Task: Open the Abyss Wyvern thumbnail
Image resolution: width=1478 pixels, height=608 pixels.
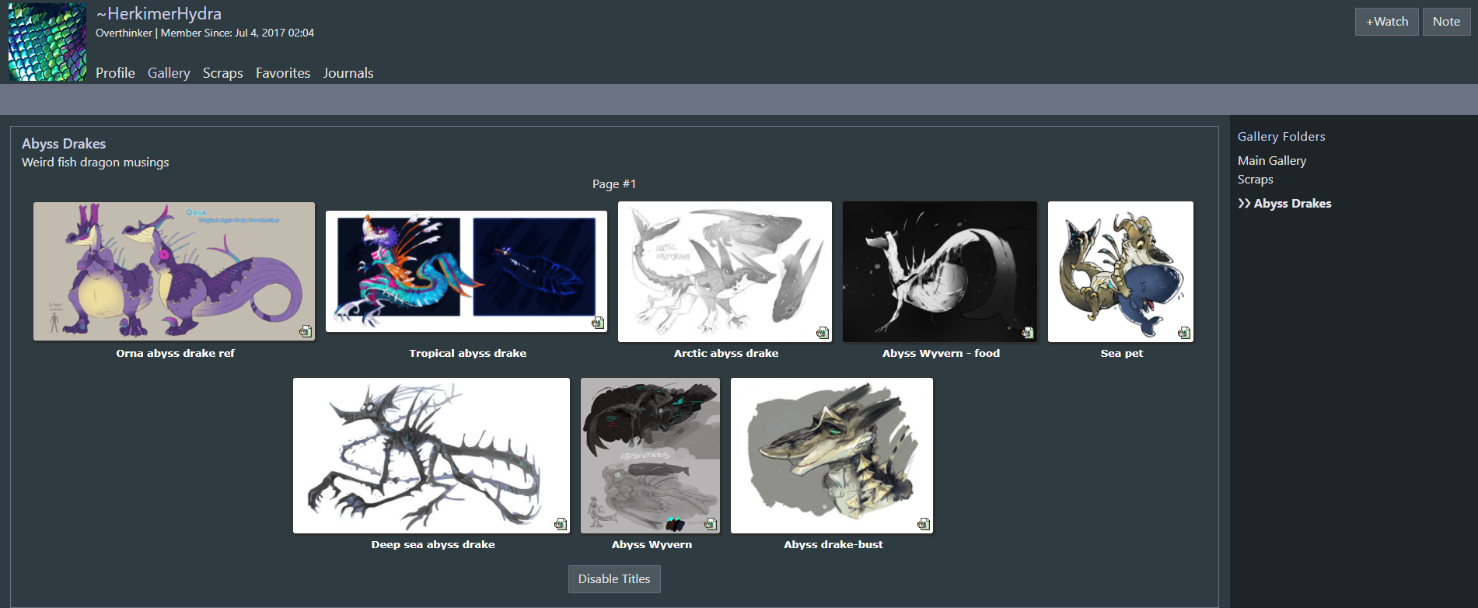Action: click(x=650, y=456)
